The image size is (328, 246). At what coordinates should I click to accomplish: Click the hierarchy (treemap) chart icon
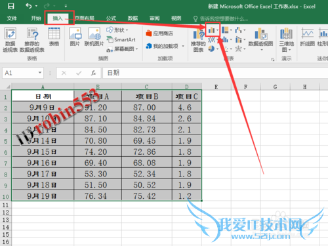point(225,30)
